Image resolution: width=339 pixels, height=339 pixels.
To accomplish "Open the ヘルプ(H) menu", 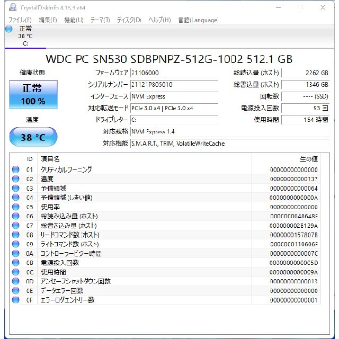I will tap(159, 20).
